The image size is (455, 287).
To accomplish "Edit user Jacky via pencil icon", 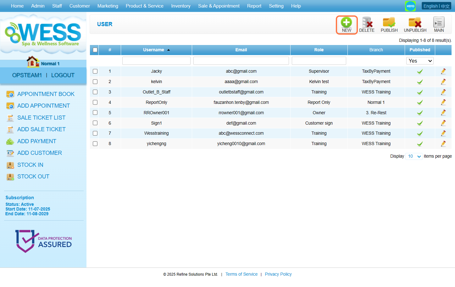I will pyautogui.click(x=443, y=71).
